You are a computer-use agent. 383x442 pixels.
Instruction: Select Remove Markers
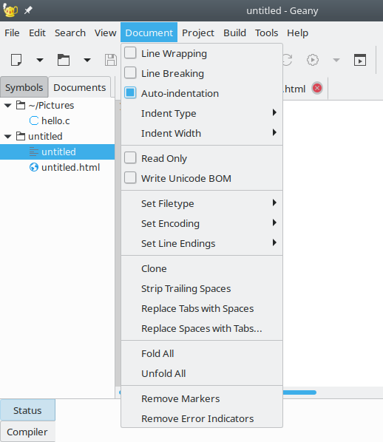click(202, 399)
